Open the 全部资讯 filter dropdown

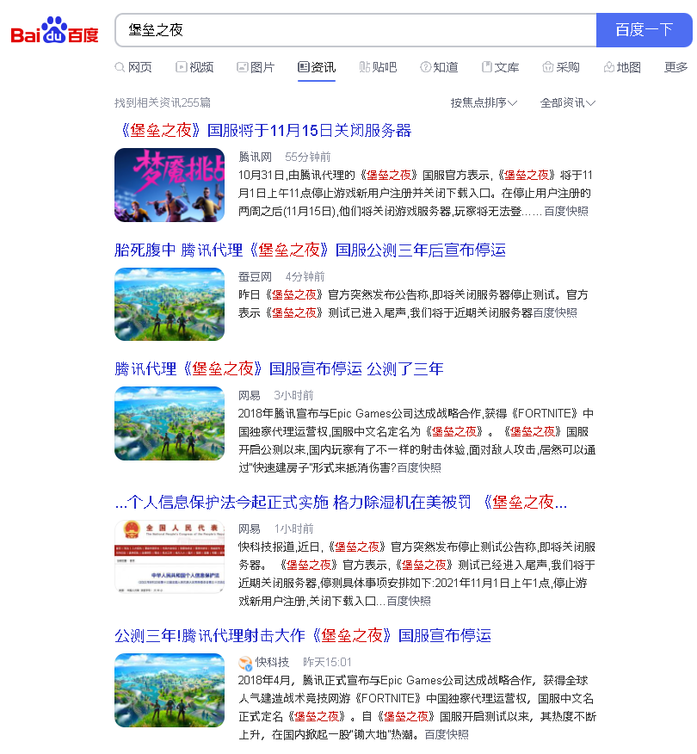(568, 102)
